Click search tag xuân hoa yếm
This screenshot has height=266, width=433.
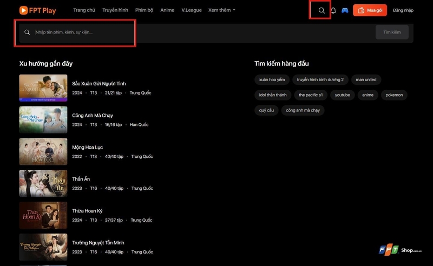pos(272,79)
